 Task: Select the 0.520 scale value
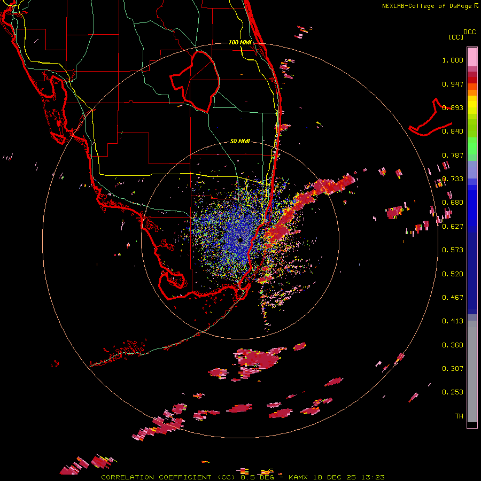[453, 274]
